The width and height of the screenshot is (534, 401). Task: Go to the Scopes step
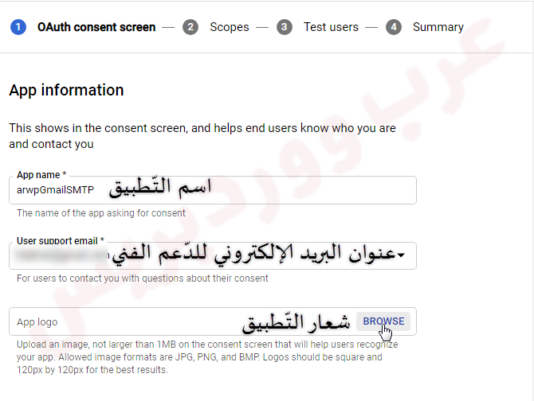pyautogui.click(x=229, y=27)
